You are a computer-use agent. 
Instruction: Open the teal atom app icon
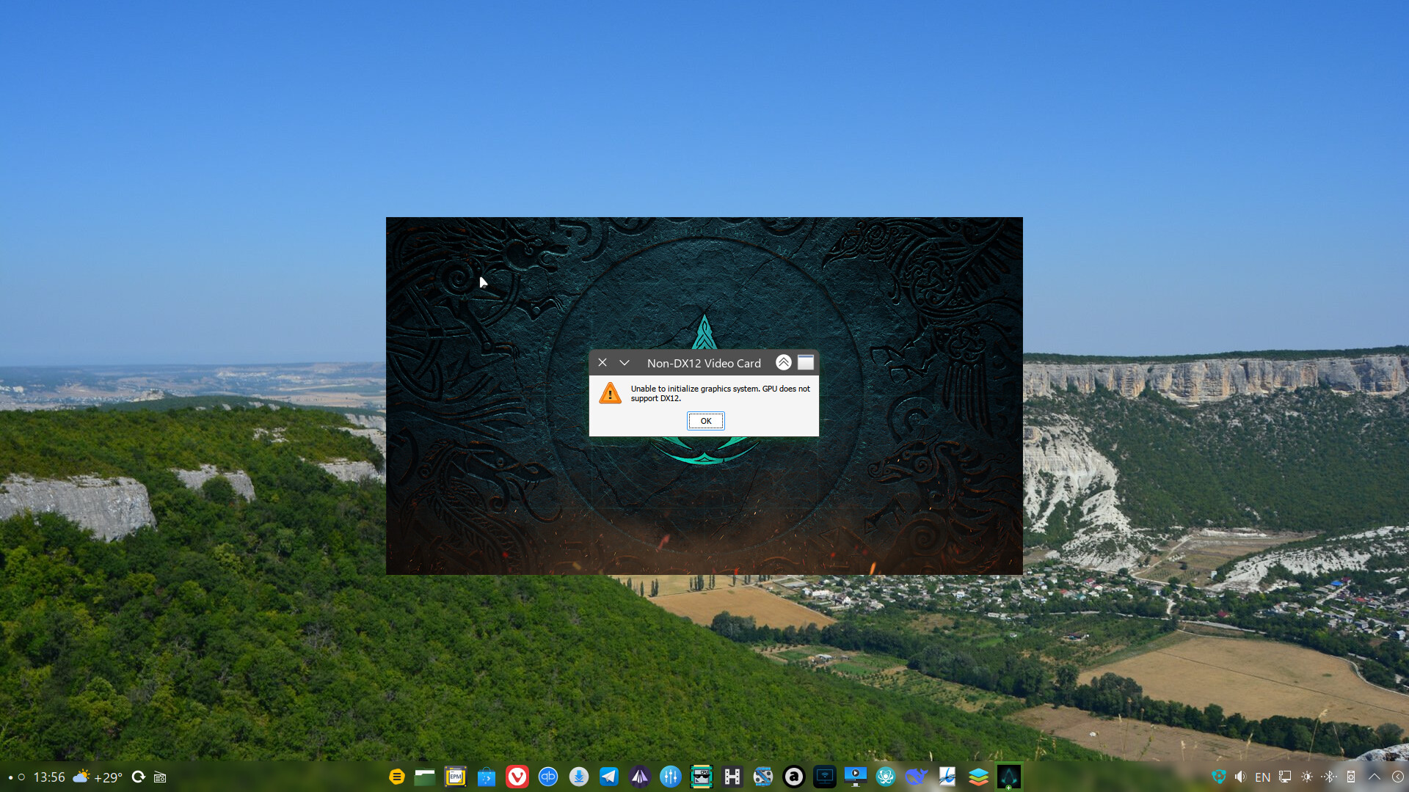886,777
